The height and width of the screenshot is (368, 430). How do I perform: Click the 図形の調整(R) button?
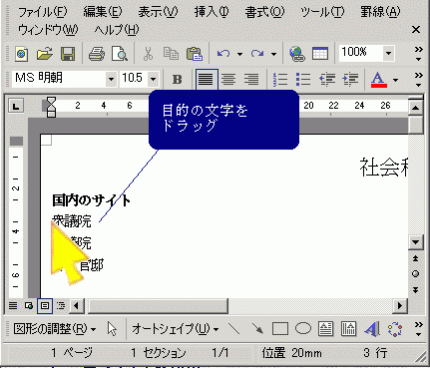55,329
